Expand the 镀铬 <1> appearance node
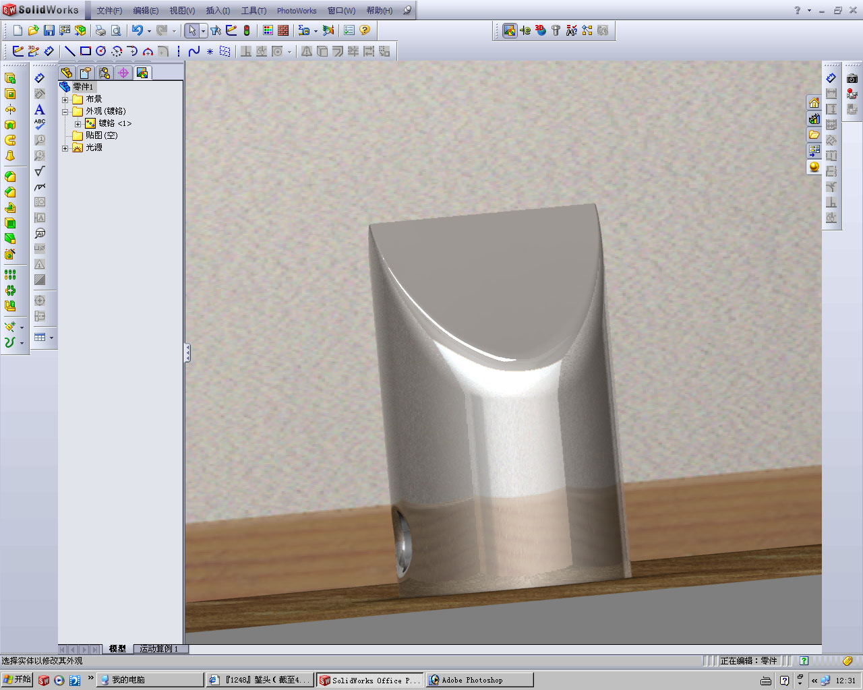Image resolution: width=863 pixels, height=690 pixels. coord(78,123)
